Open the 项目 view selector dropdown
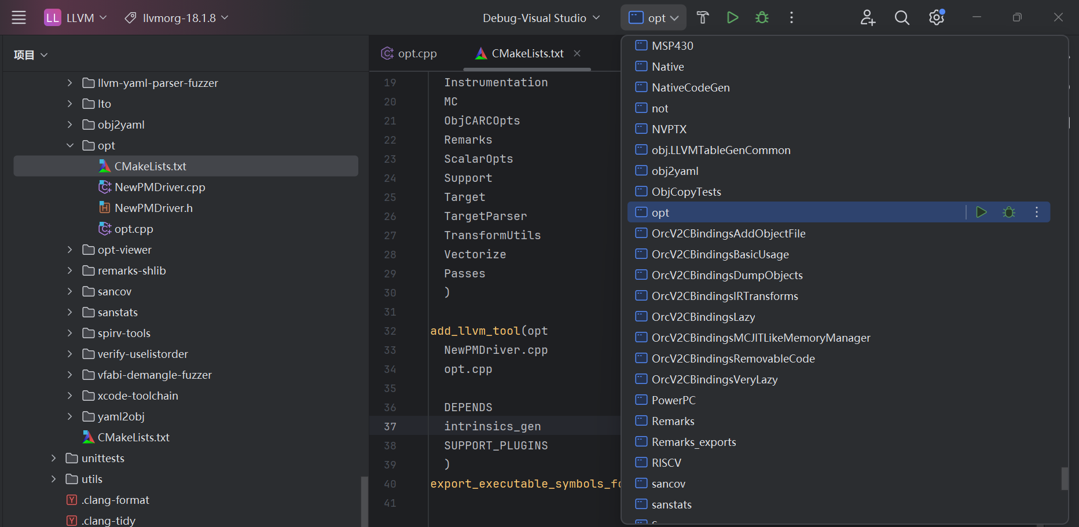Image resolution: width=1079 pixels, height=527 pixels. pyautogui.click(x=31, y=55)
